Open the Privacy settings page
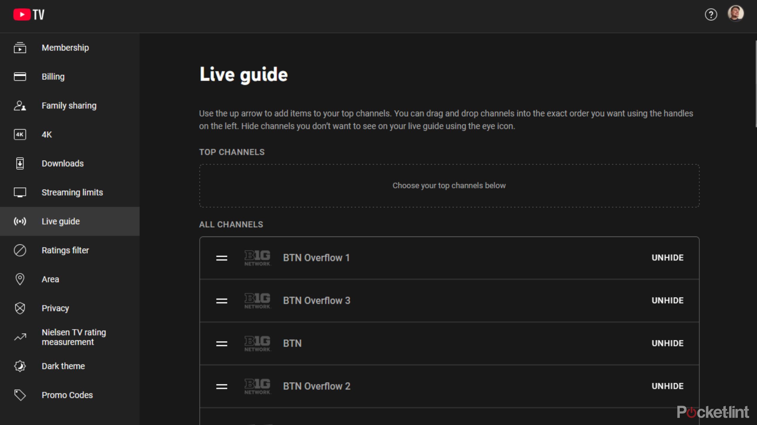This screenshot has width=757, height=425. tap(55, 308)
